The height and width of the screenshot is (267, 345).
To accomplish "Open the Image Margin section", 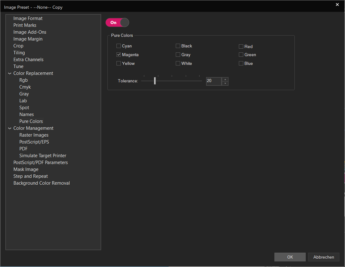I will (x=28, y=39).
